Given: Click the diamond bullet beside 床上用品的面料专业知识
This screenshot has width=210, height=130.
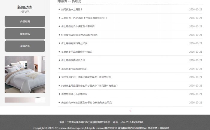Looking at the screenshot, I should tap(59, 43).
